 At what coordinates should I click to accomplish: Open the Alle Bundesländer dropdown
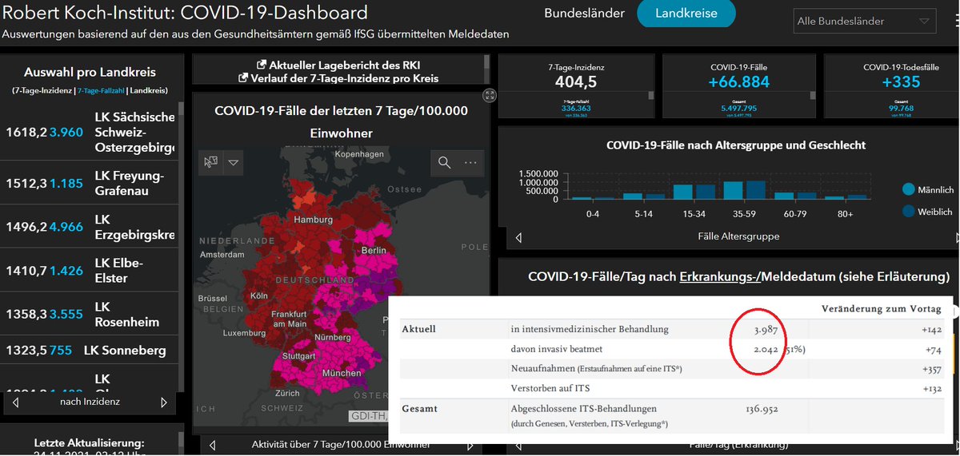pyautogui.click(x=864, y=22)
